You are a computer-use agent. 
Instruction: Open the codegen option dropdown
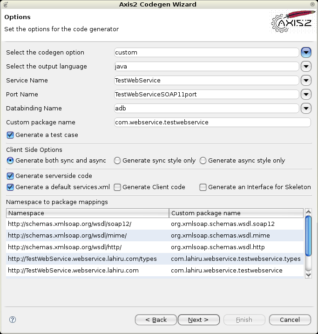pos(306,52)
